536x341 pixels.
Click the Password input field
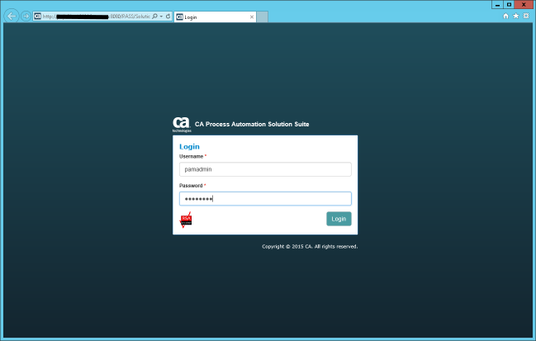click(x=265, y=198)
